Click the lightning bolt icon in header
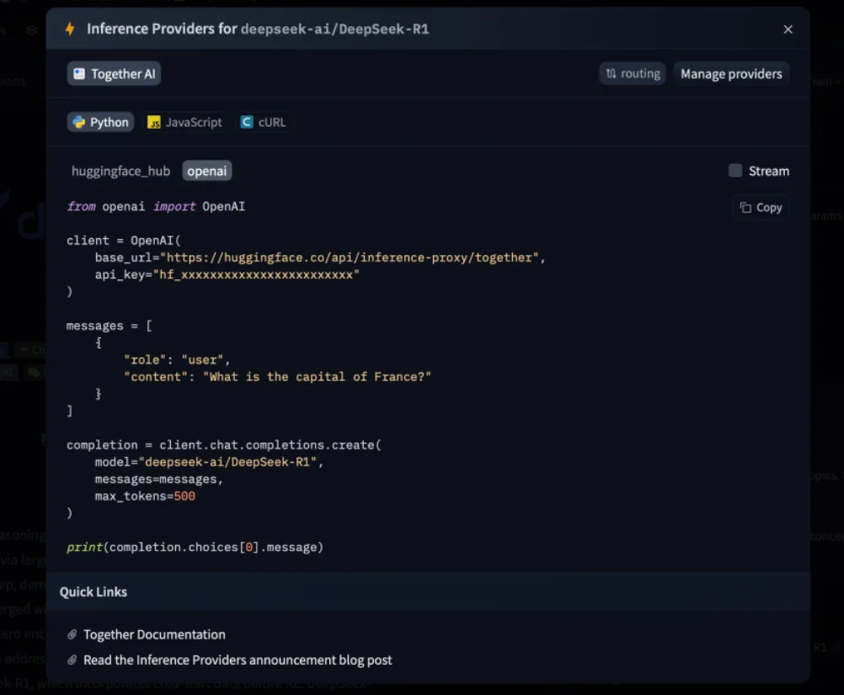 tap(70, 29)
